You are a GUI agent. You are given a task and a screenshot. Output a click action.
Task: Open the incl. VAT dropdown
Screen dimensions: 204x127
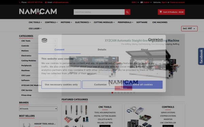point(189,28)
